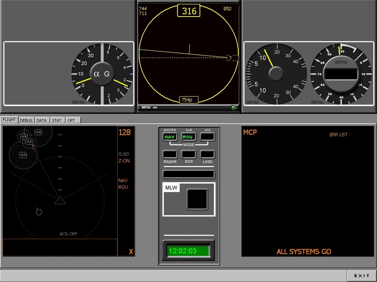Click the 128 heading value

124,132
